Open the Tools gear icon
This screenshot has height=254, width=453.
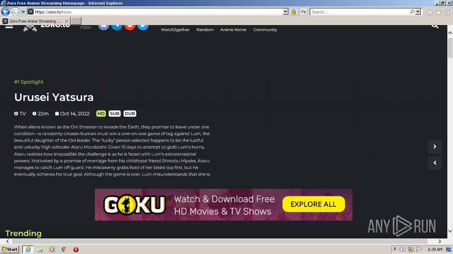tap(447, 12)
